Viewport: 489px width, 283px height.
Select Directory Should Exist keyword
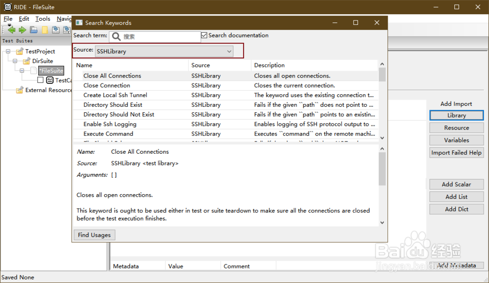pos(226,104)
